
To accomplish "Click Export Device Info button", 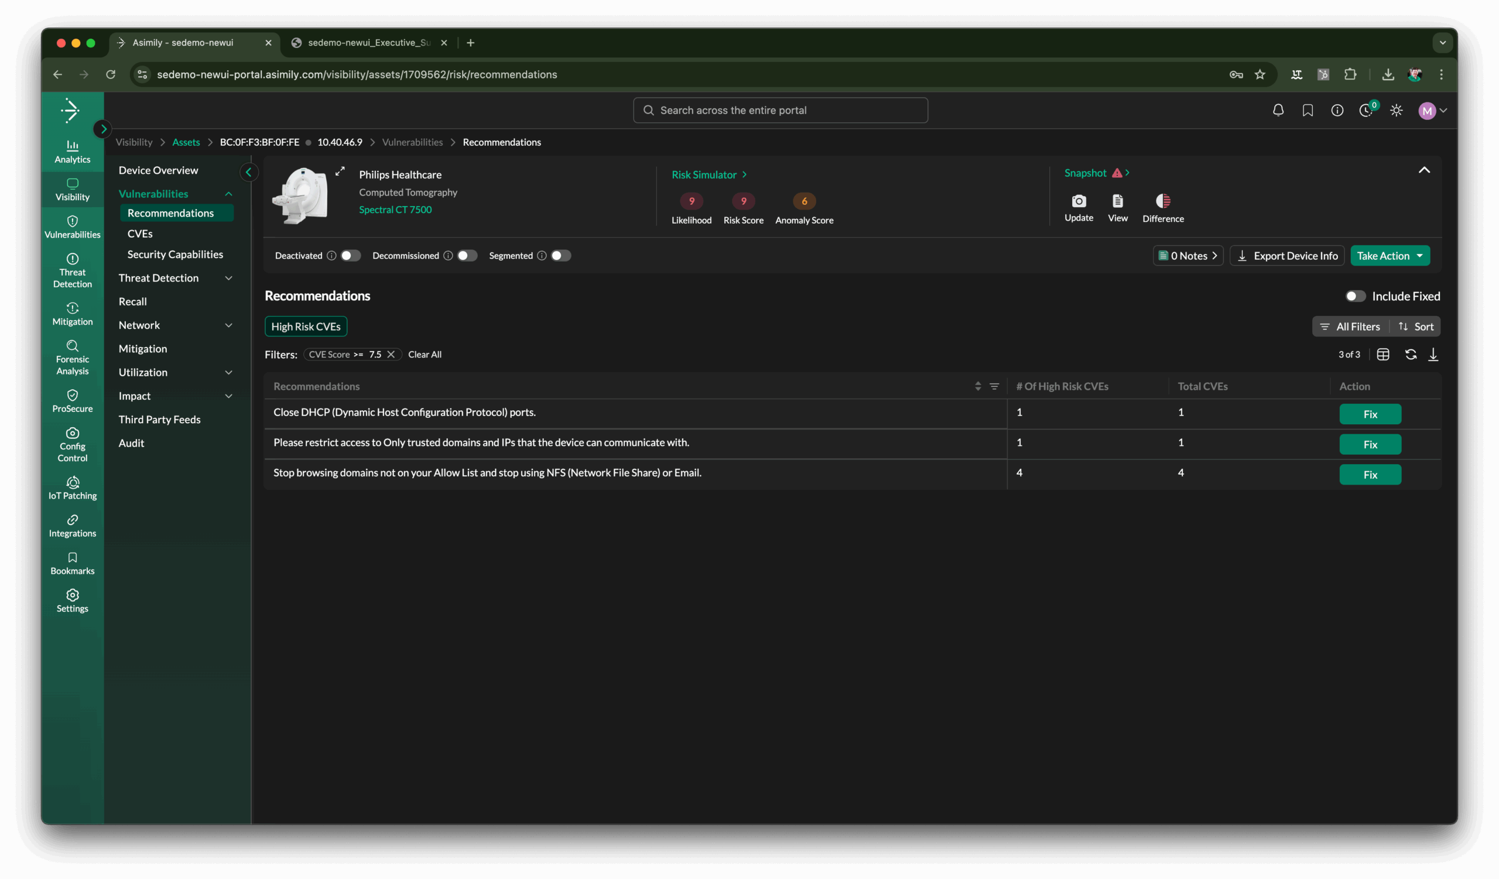I will (1286, 256).
